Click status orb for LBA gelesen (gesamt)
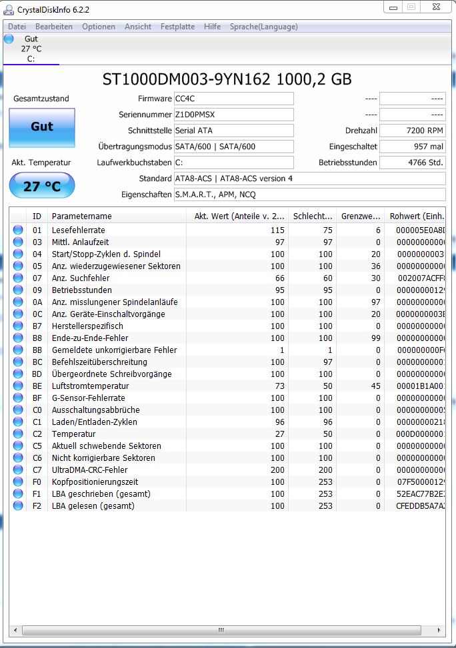The image size is (456, 648). [x=18, y=505]
